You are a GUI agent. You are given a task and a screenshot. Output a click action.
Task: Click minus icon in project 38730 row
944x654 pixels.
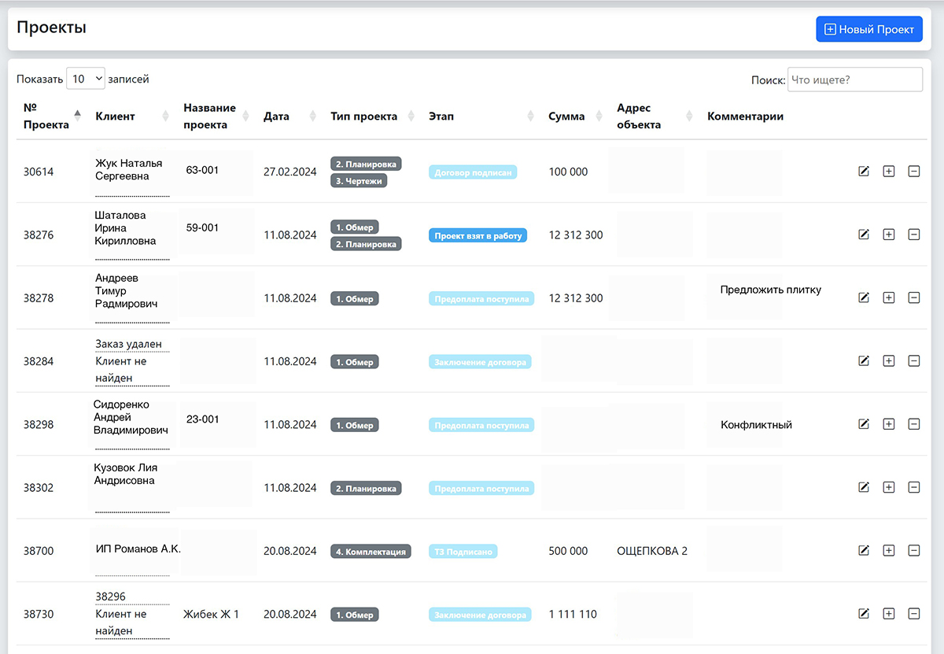click(913, 614)
